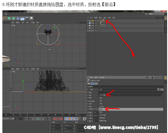168x133 pixels.
Task: Open 摄像机 menu in top viewport
Action: coord(18,22)
